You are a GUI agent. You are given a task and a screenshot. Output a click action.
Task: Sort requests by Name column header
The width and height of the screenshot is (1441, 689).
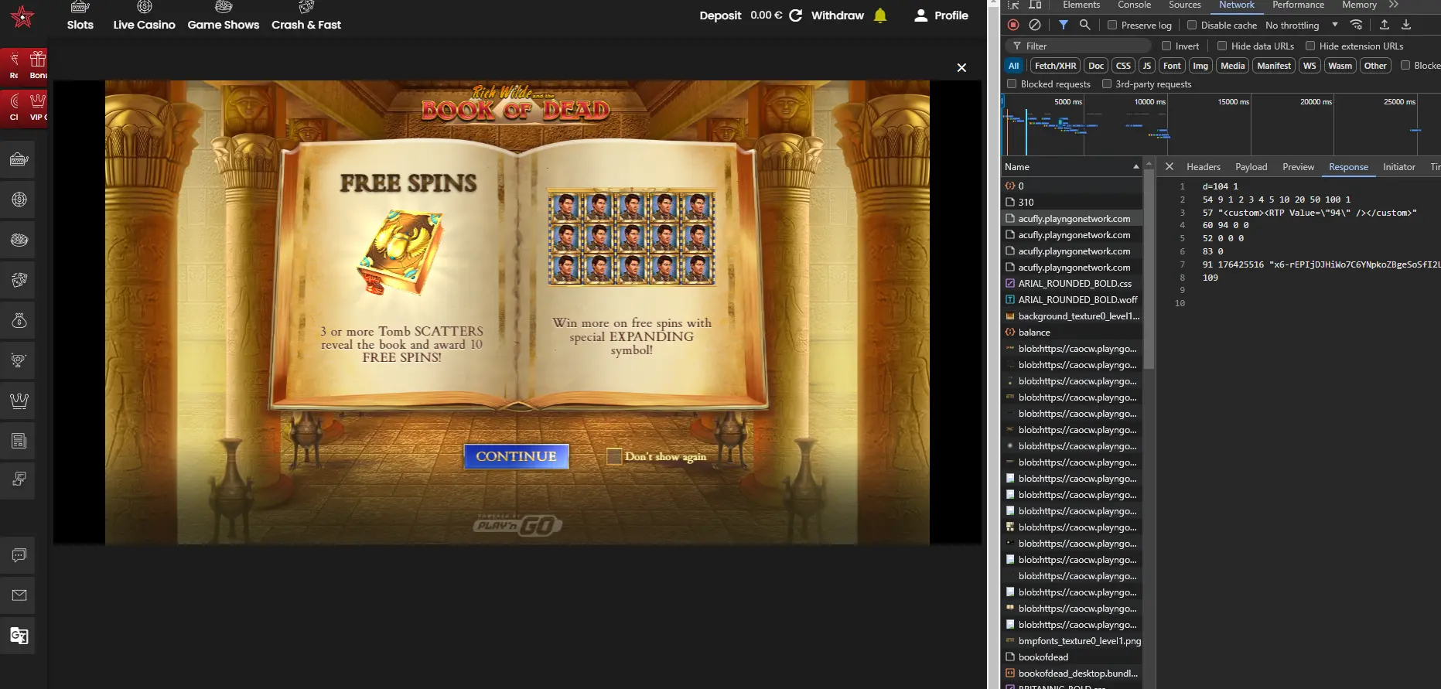click(x=1071, y=167)
